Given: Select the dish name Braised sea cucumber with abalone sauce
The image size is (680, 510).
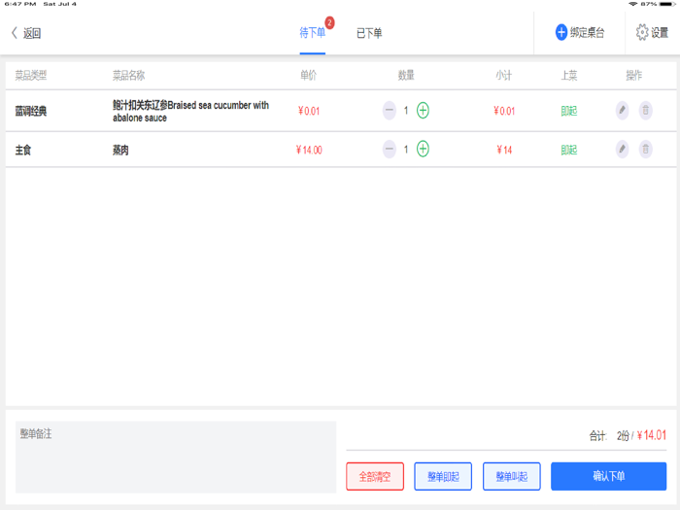Looking at the screenshot, I should [190, 111].
